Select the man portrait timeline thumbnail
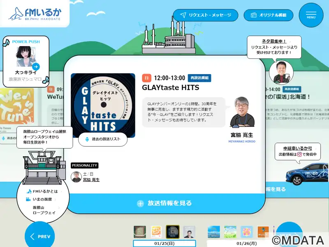 click(189, 232)
